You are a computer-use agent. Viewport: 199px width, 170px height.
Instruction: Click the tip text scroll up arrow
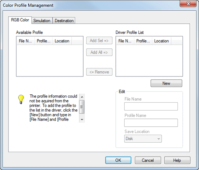(82, 97)
